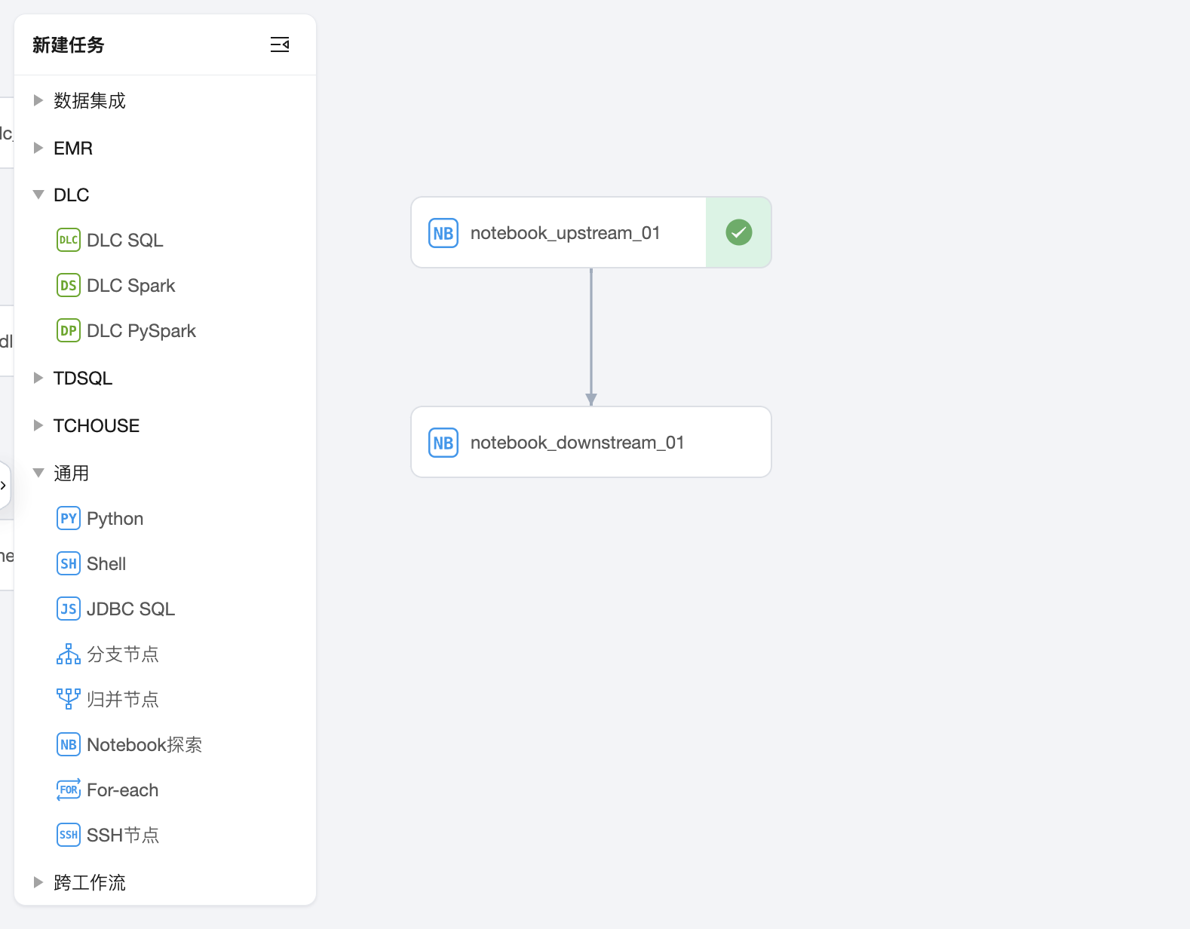The width and height of the screenshot is (1190, 929).
Task: Select the For-each task icon
Action: click(69, 789)
